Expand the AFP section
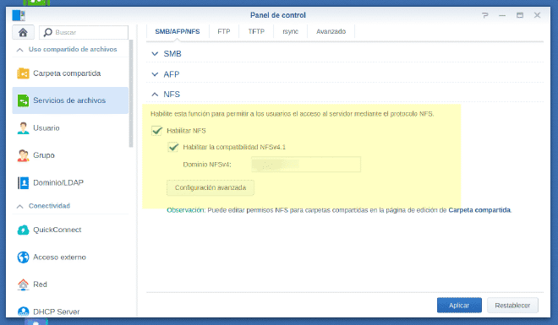This screenshot has height=325, width=558. [x=155, y=74]
